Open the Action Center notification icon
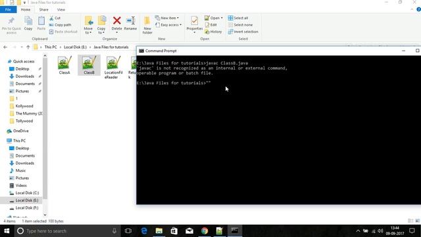 (x=412, y=231)
